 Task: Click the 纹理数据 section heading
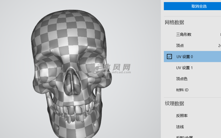pyautogui.click(x=174, y=103)
